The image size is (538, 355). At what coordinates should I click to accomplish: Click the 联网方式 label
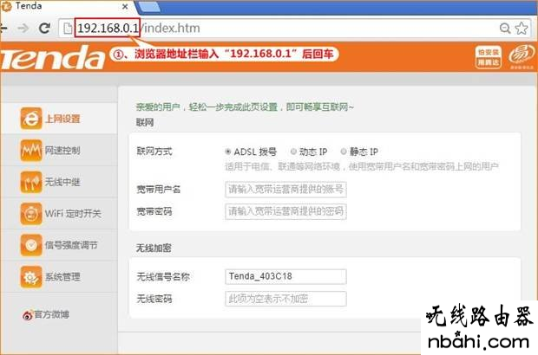154,151
